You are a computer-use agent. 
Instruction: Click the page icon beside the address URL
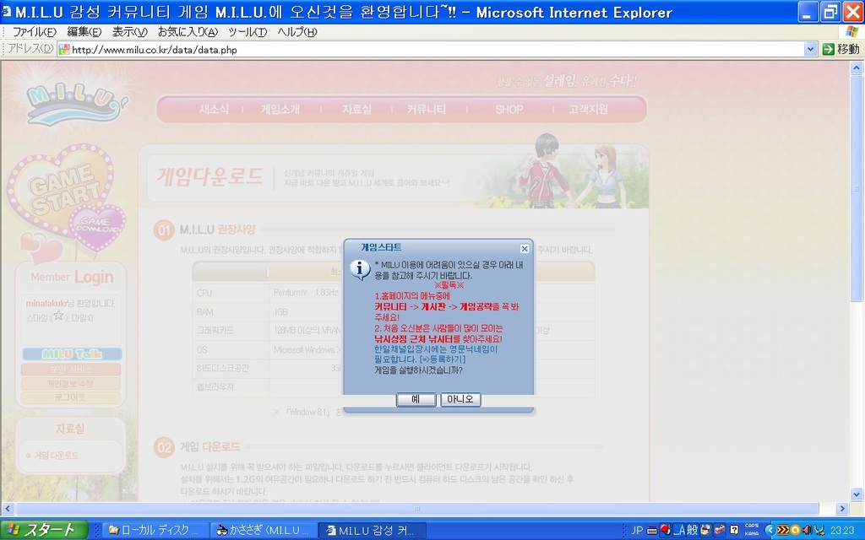click(64, 50)
